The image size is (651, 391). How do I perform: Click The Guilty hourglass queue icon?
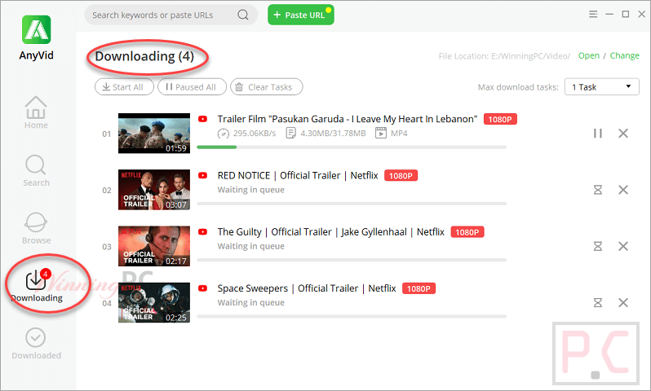pos(597,246)
